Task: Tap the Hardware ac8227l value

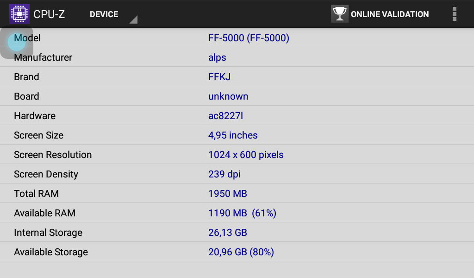Action: 225,115
